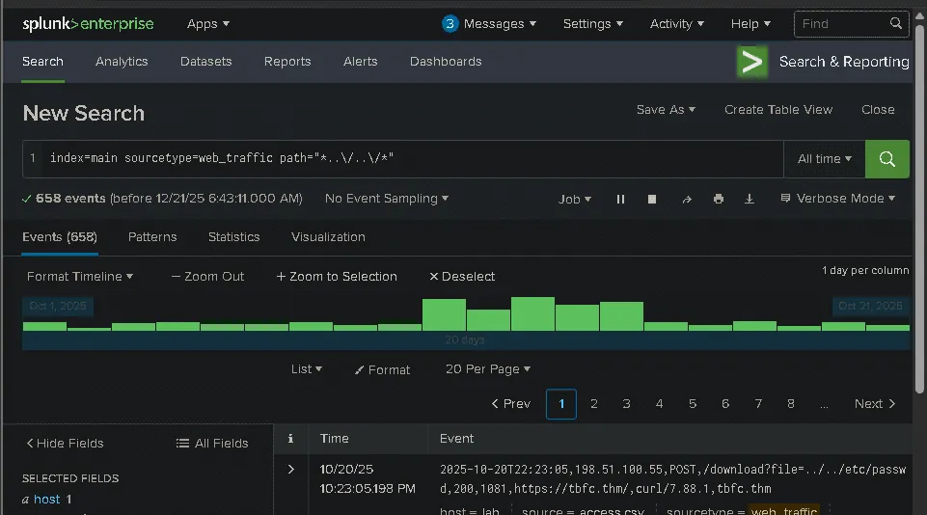The width and height of the screenshot is (927, 515).
Task: Click Create Table View
Action: point(777,110)
